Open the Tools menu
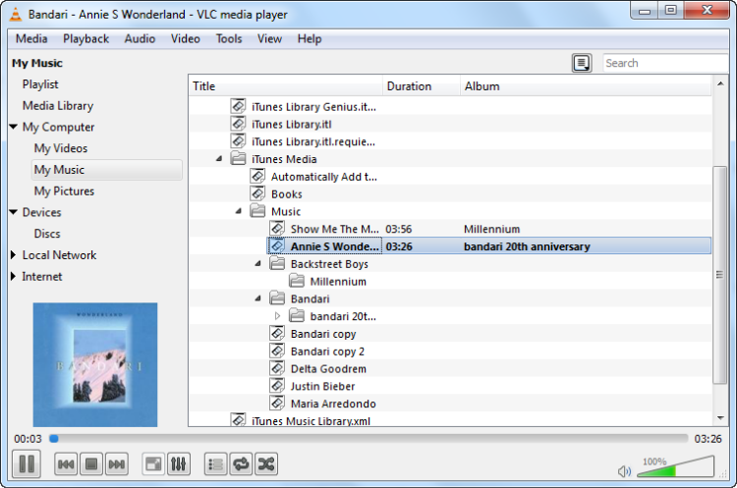Viewport: 737px width, 488px height. click(x=229, y=39)
